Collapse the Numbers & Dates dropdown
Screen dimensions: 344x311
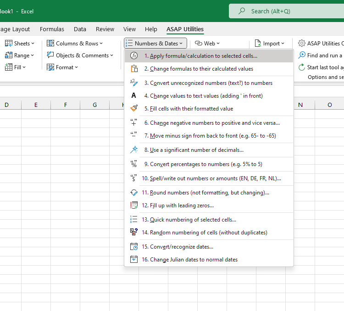[x=155, y=43]
